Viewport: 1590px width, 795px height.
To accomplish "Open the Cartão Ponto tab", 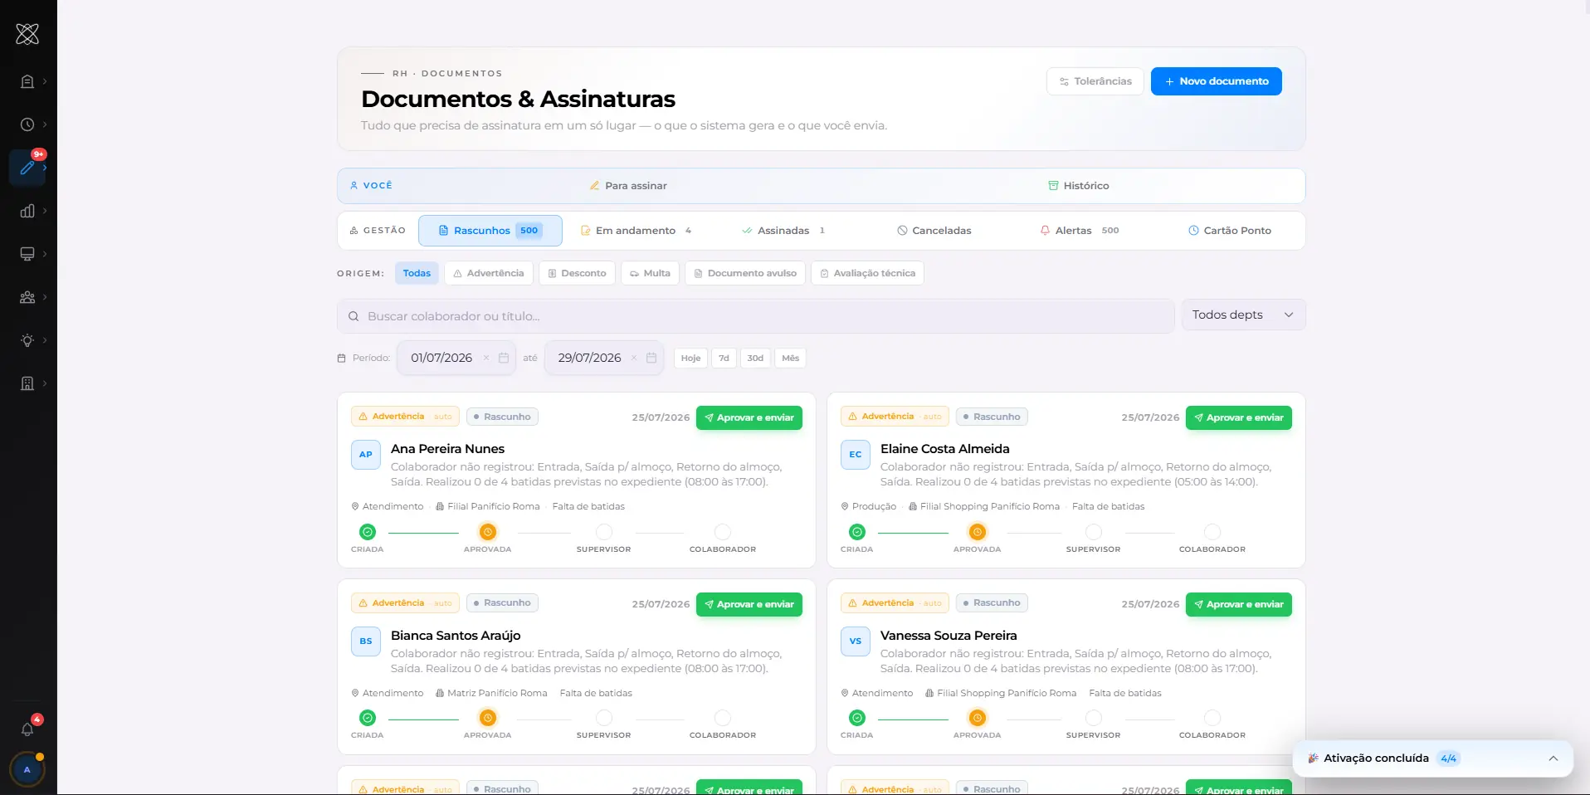I will 1230,231.
